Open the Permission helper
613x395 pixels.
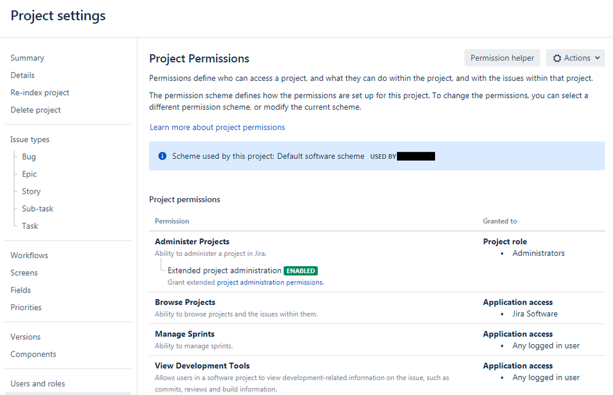pyautogui.click(x=502, y=58)
